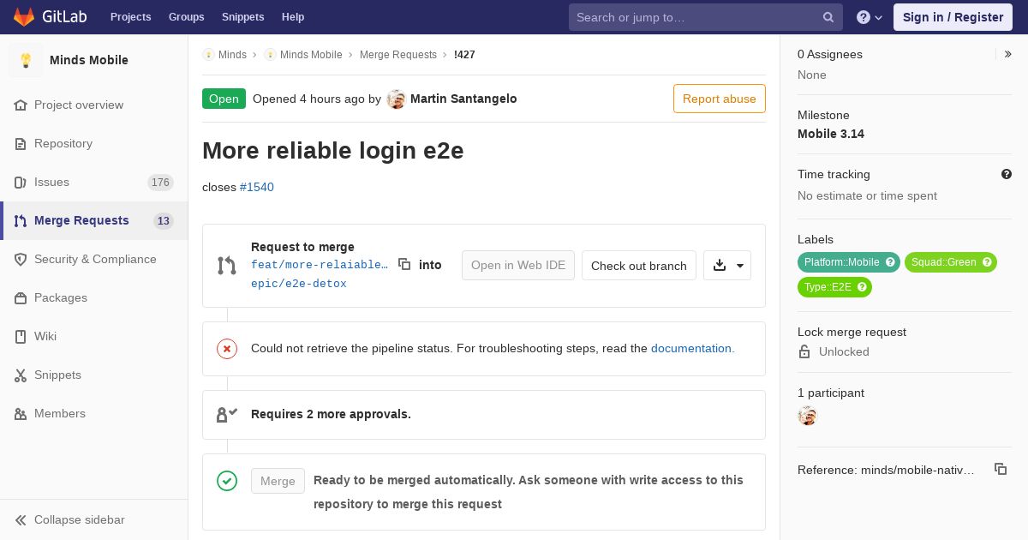Open the pipeline documentation link
Screen dimensions: 1028x540
693,348
